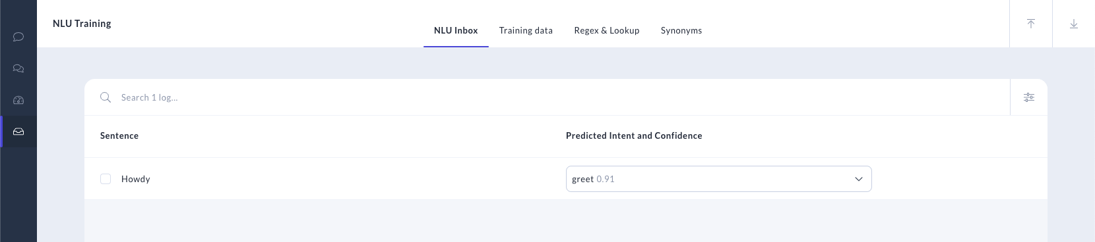The width and height of the screenshot is (1095, 242).
Task: Click the Sentence column header
Action: [x=119, y=135]
